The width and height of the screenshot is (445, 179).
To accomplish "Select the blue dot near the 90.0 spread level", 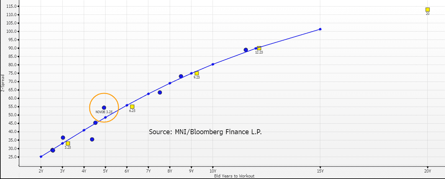I will (245, 49).
